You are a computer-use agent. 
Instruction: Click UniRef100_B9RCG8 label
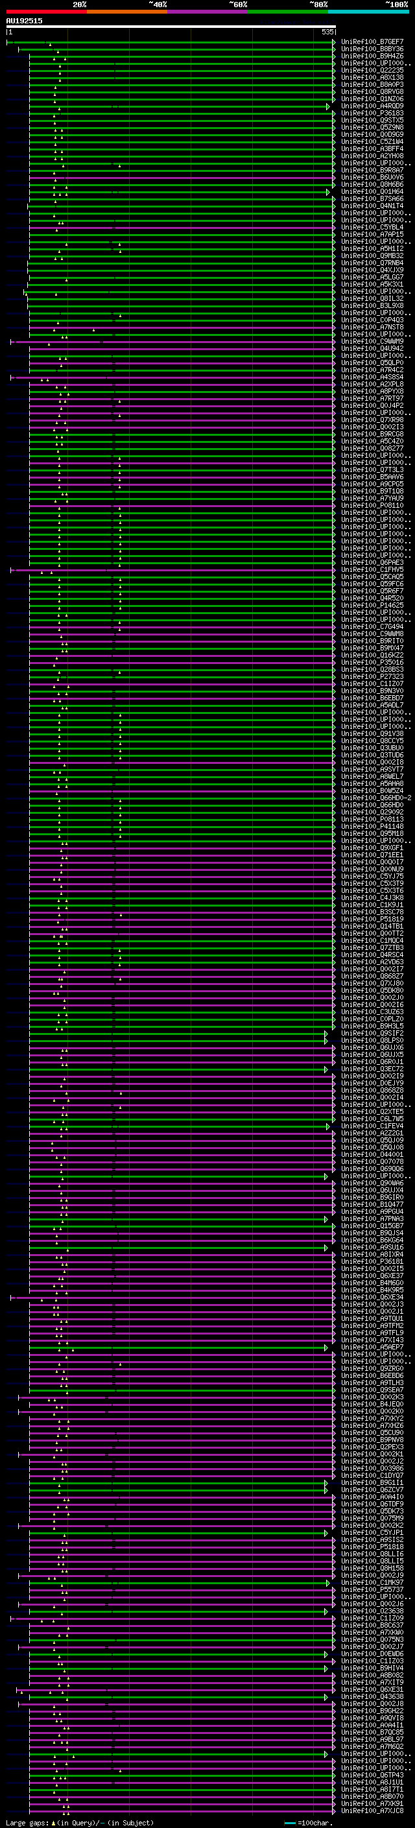coord(372,434)
